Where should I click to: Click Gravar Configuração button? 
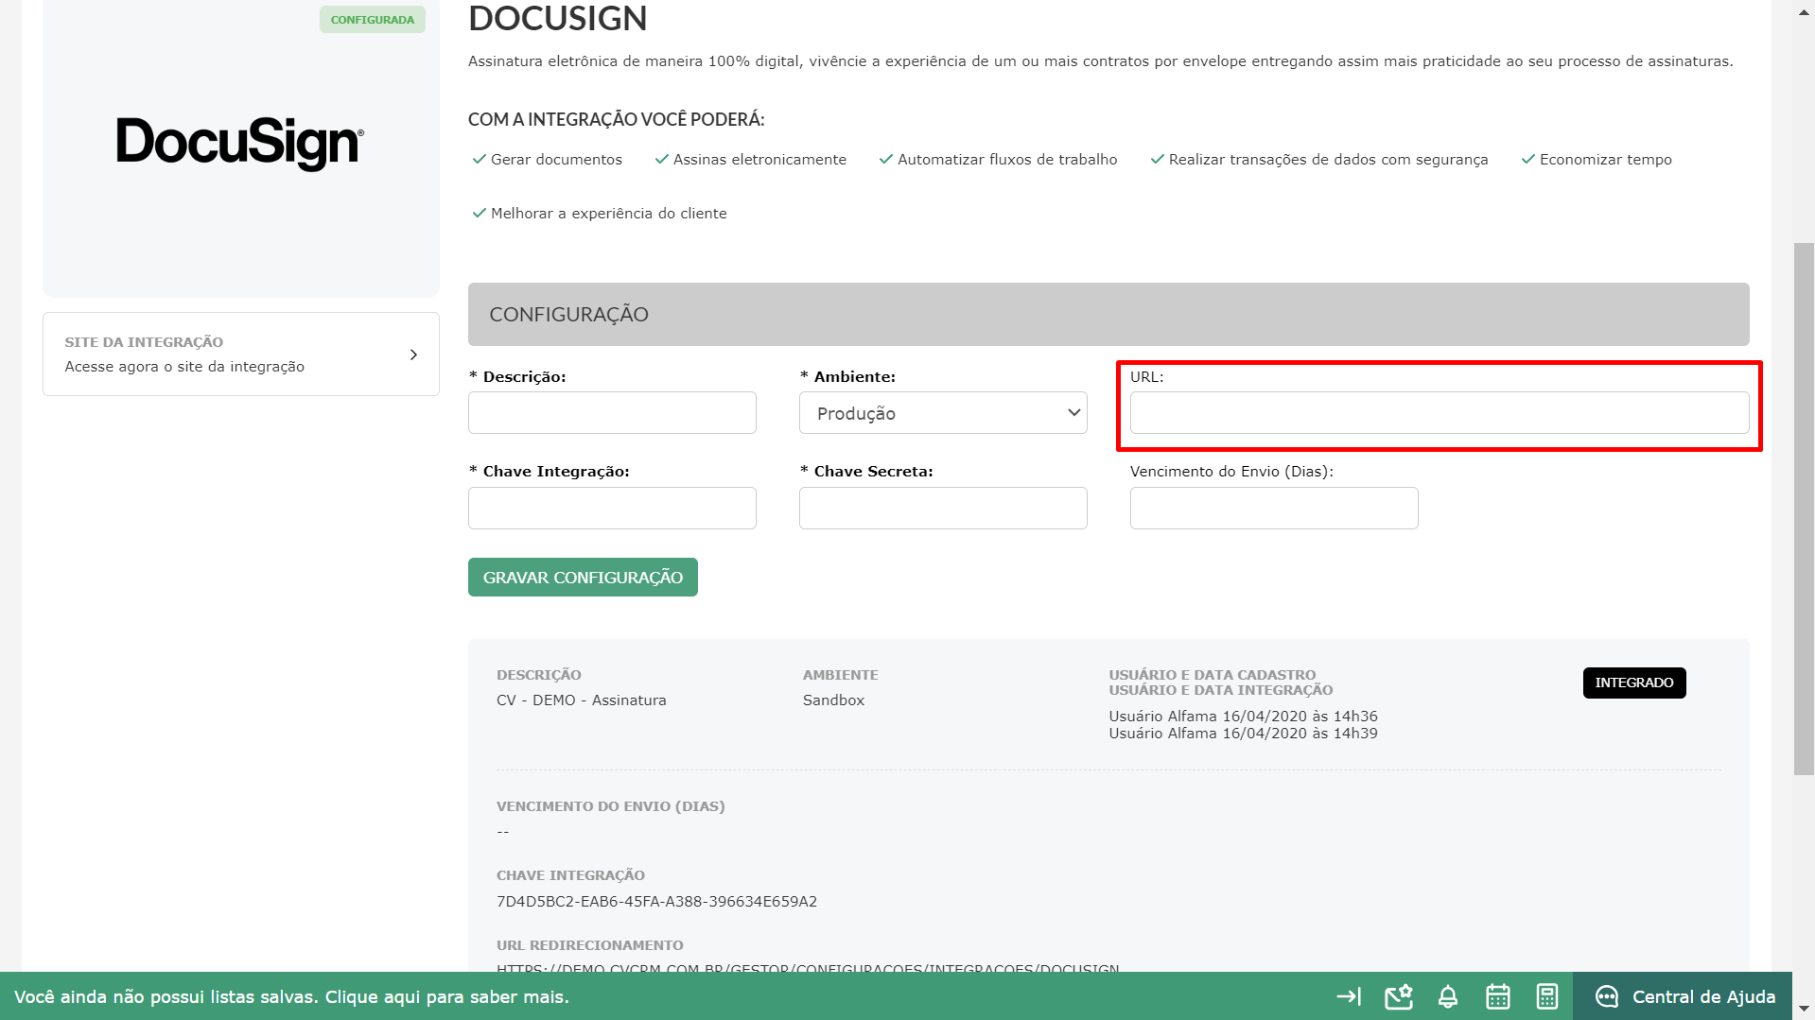pos(583,577)
